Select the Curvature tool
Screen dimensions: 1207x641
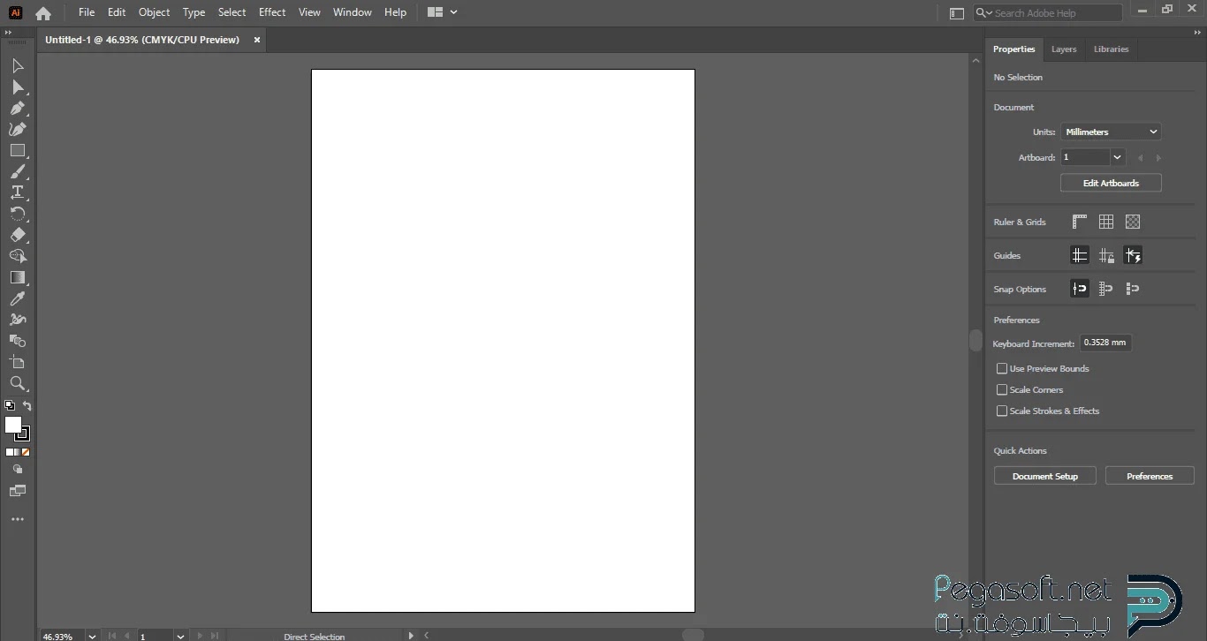[x=18, y=130]
